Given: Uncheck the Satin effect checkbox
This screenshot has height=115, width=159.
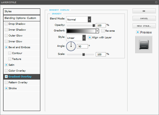Looking at the screenshot, I should pyautogui.click(x=6, y=65).
